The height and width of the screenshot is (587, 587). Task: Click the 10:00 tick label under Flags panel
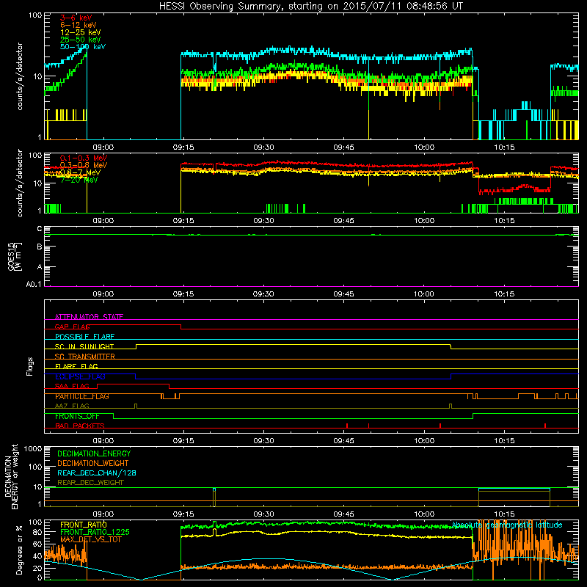424,441
